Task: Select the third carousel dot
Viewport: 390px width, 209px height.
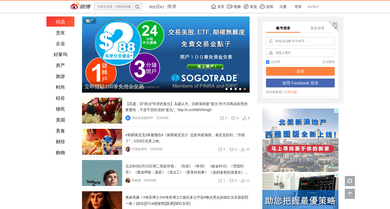Action: click(236, 89)
